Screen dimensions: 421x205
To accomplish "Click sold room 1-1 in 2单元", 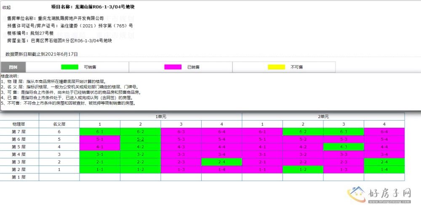I will coord(262,169).
